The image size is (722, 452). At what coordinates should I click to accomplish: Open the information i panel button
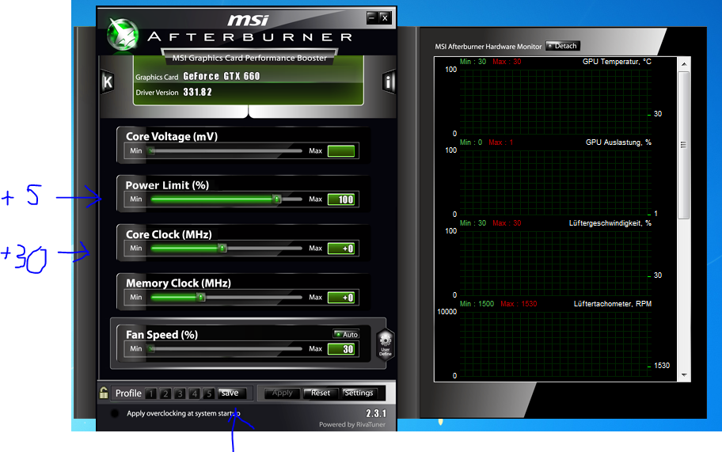pyautogui.click(x=389, y=82)
